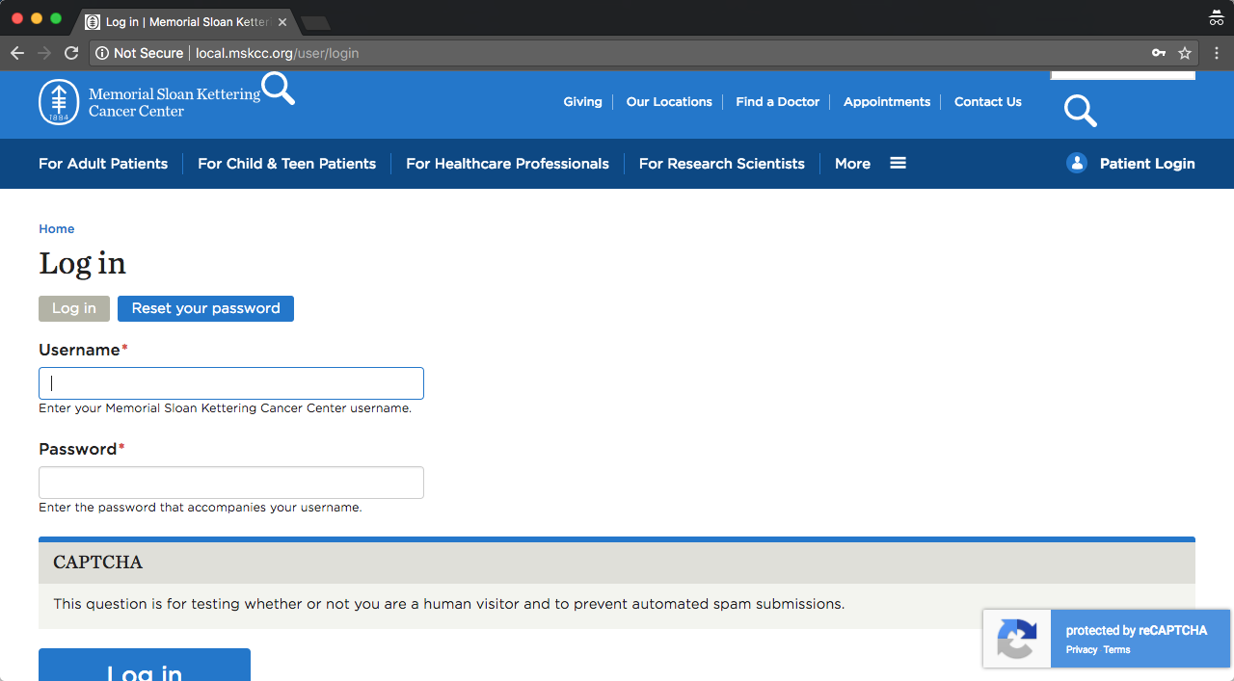This screenshot has height=681, width=1234.
Task: Click the incognito icon at the window's top right
Action: tap(1216, 17)
